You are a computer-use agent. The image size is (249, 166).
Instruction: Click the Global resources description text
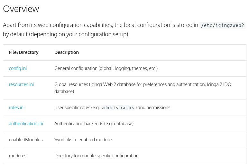click(x=143, y=84)
